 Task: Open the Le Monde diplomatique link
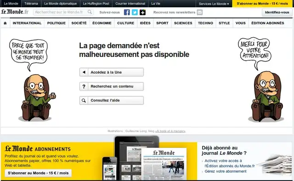click(x=60, y=4)
